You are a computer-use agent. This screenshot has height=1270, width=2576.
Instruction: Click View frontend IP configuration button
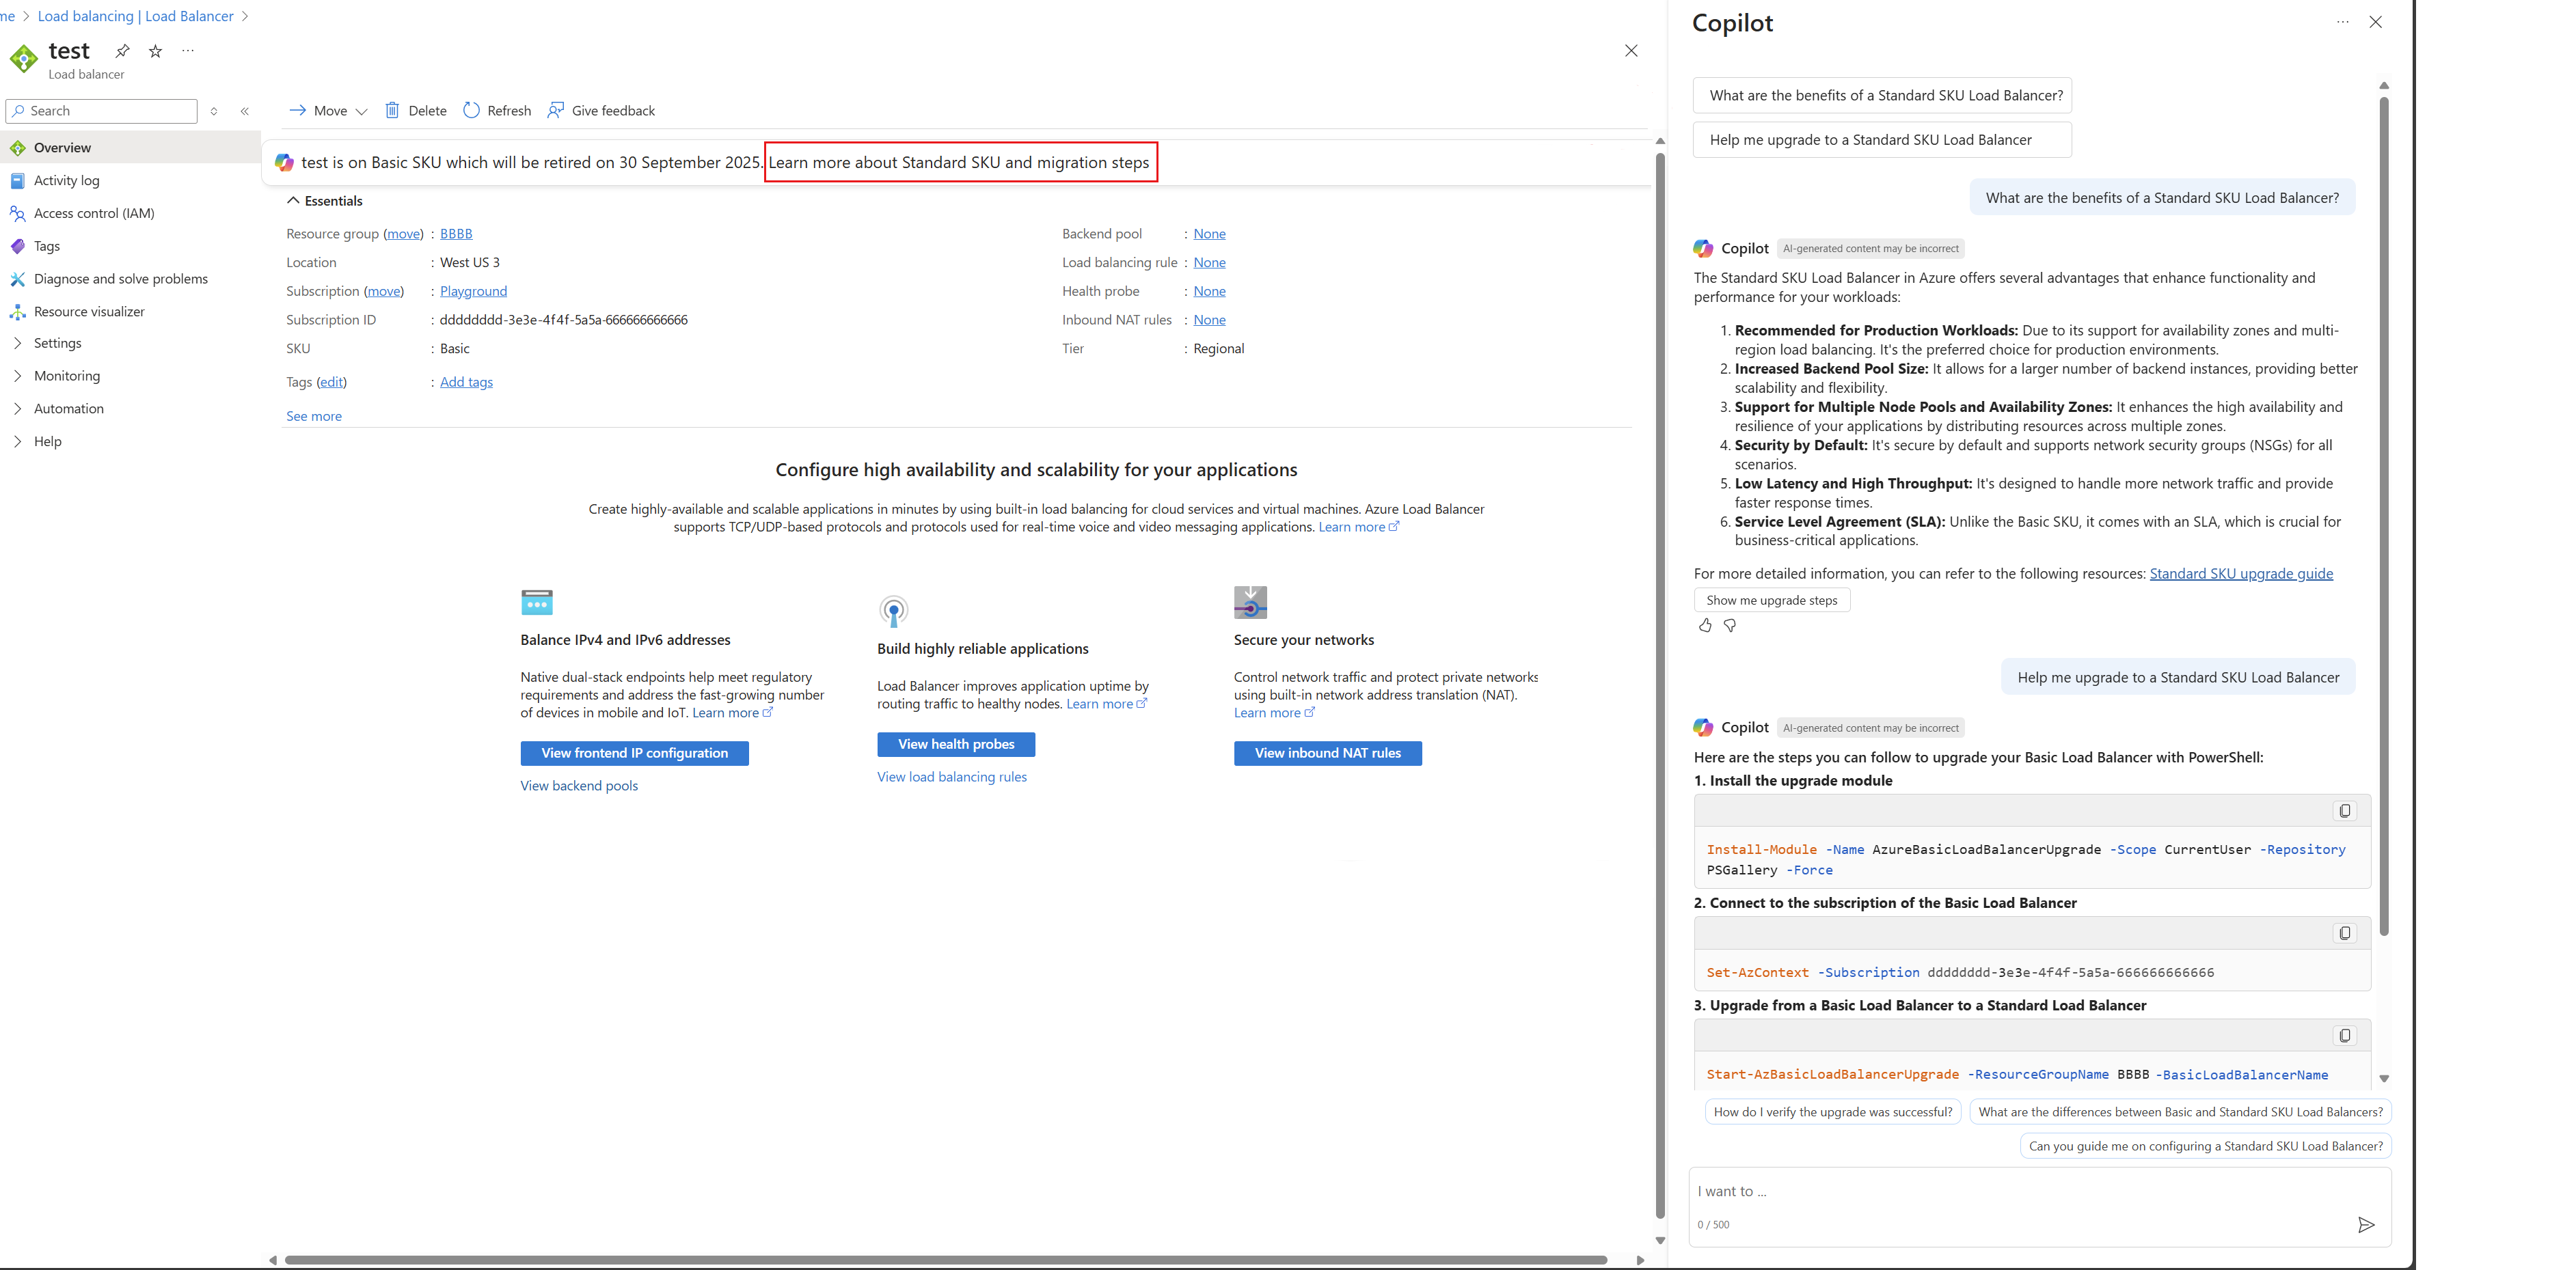pyautogui.click(x=634, y=754)
